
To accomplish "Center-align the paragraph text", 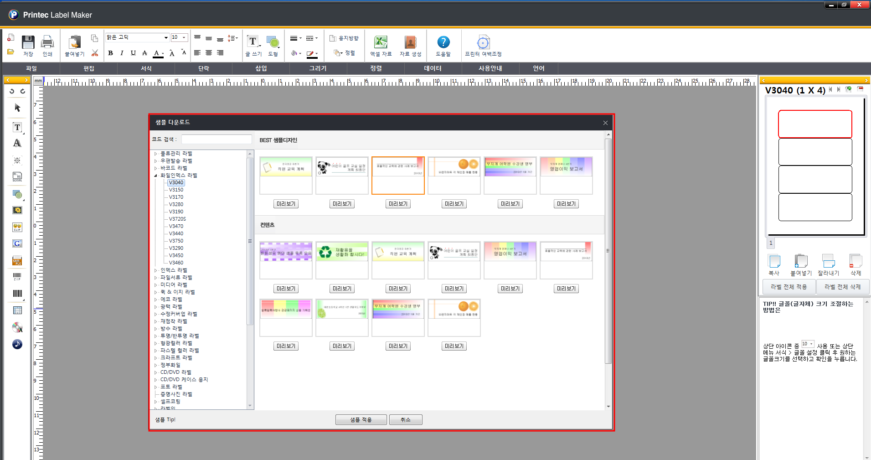I will [x=209, y=53].
